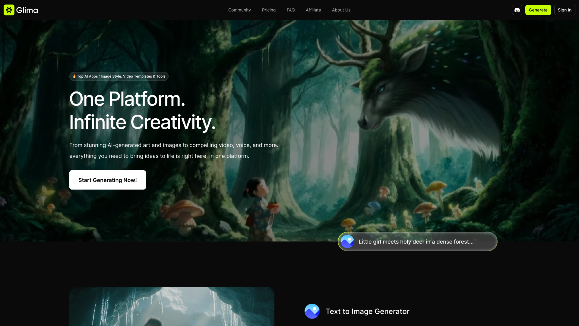This screenshot has width=579, height=326.
Task: Click the image icon in prompt bubble
Action: (347, 241)
